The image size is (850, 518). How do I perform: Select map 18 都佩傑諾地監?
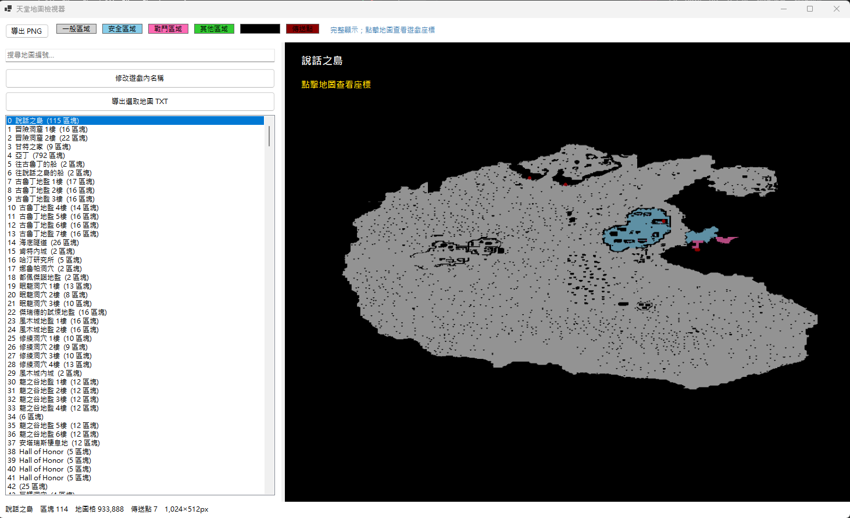(135, 277)
